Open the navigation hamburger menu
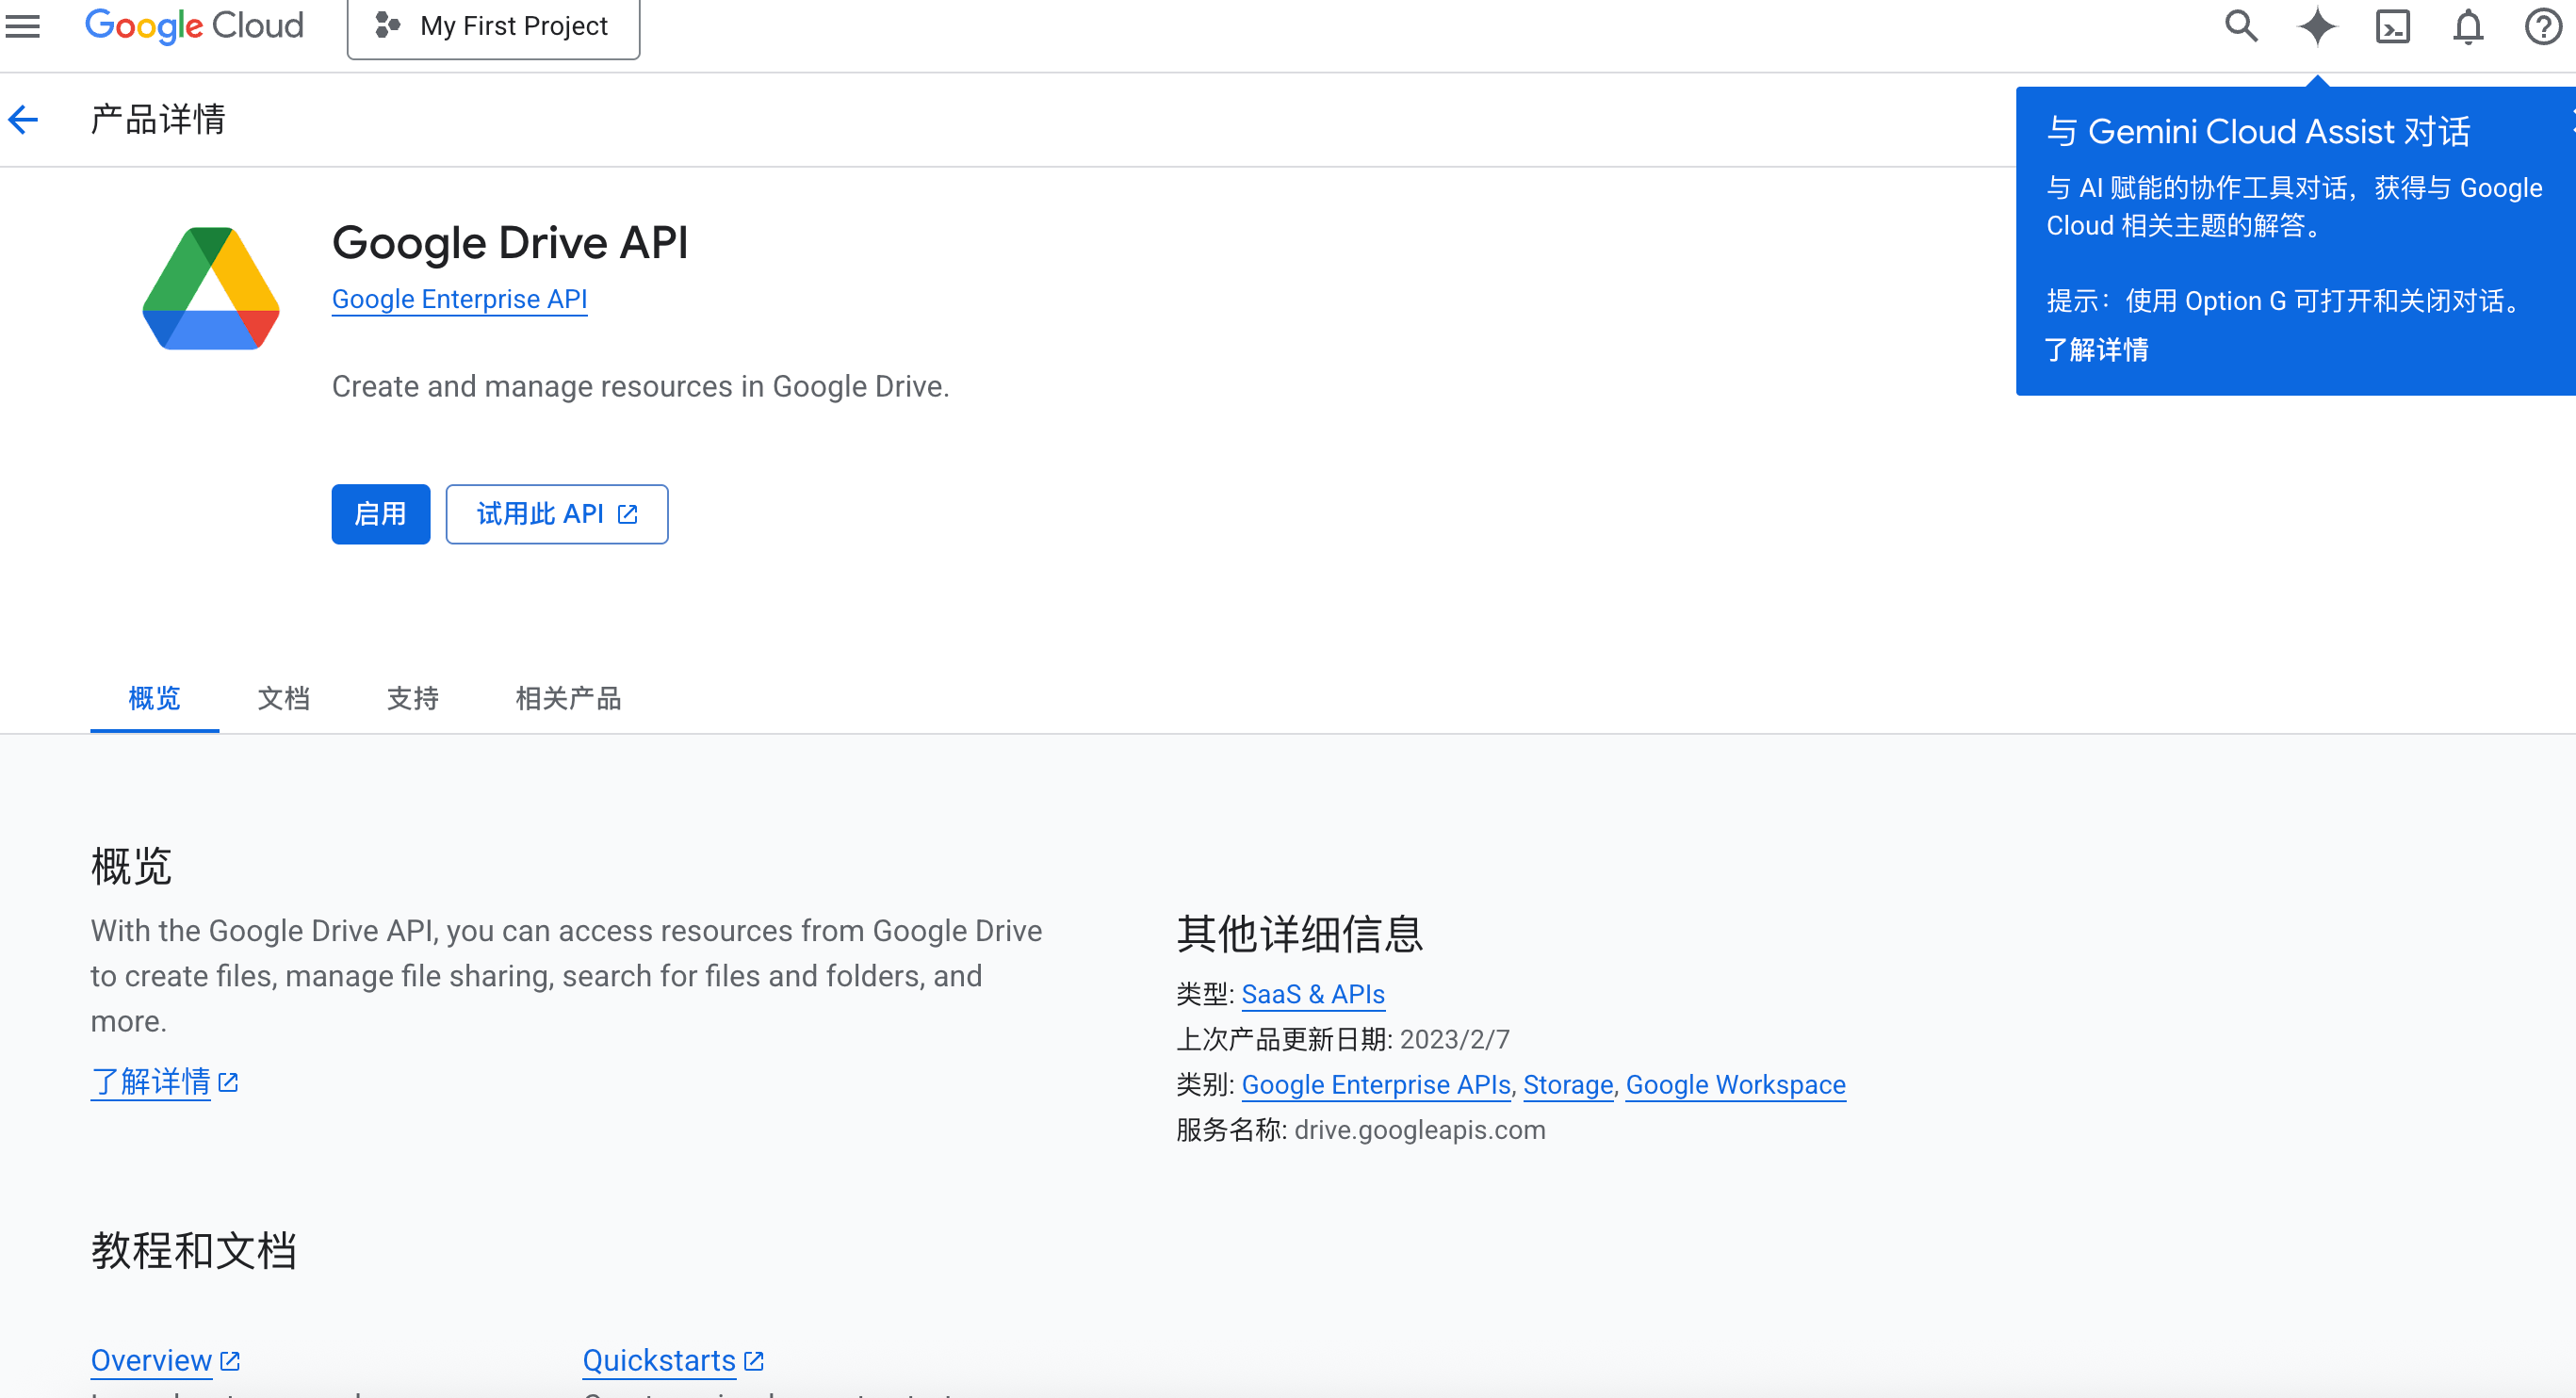This screenshot has width=2576, height=1398. pyautogui.click(x=22, y=27)
